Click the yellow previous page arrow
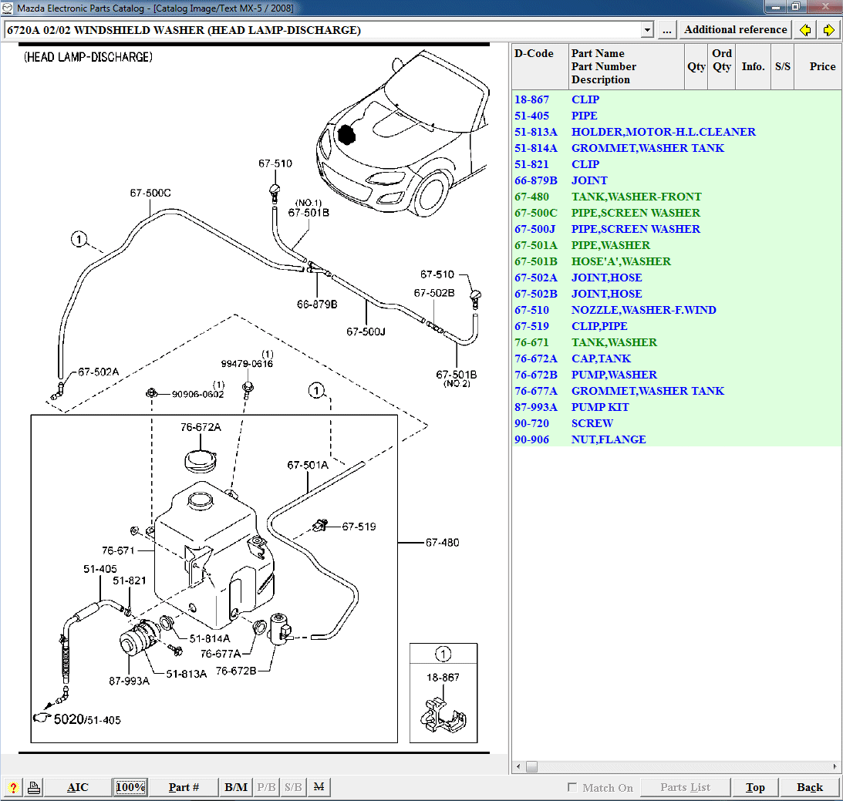The height and width of the screenshot is (801, 843). (x=805, y=30)
